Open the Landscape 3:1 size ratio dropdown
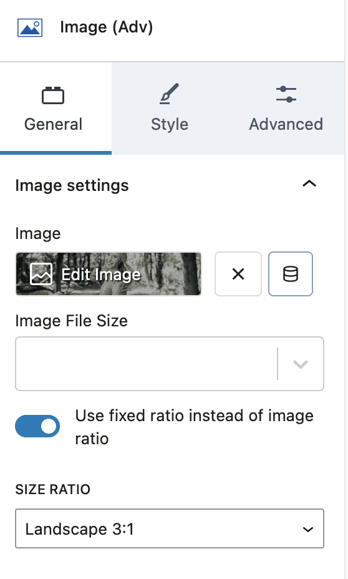Screen dimensions: 348x579 (170, 528)
